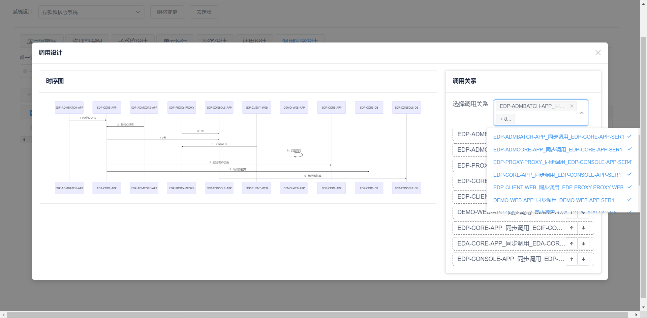Deselect EDP-ADMBATCH-APP_同步调用_EDP-CORE-APP-SER1 option

tap(562, 137)
